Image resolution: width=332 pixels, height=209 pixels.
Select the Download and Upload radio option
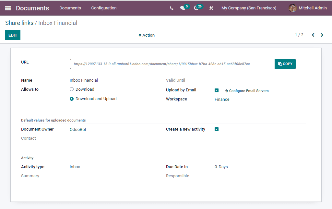(72, 99)
